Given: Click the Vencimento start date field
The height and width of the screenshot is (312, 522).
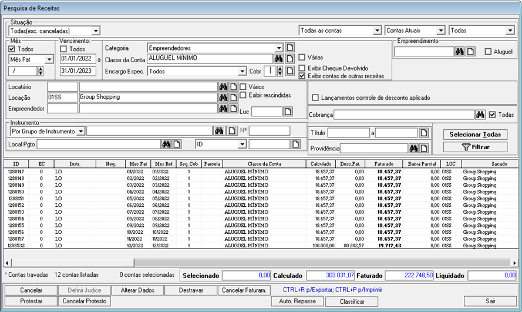Looking at the screenshot, I should [78, 59].
